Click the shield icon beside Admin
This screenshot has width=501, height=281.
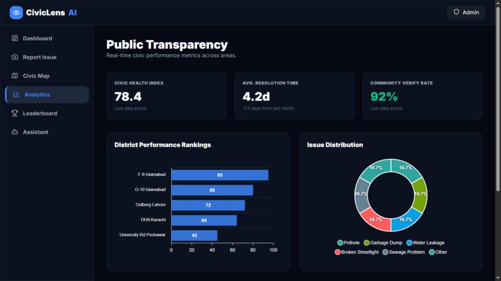(456, 12)
